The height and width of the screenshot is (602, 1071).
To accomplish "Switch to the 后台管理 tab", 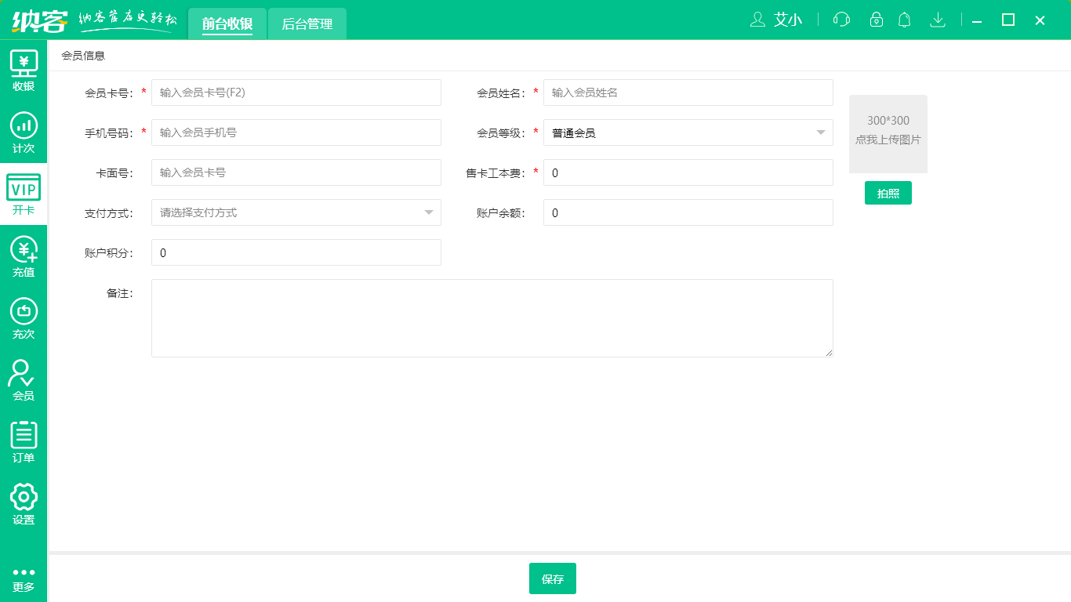I will coord(307,24).
